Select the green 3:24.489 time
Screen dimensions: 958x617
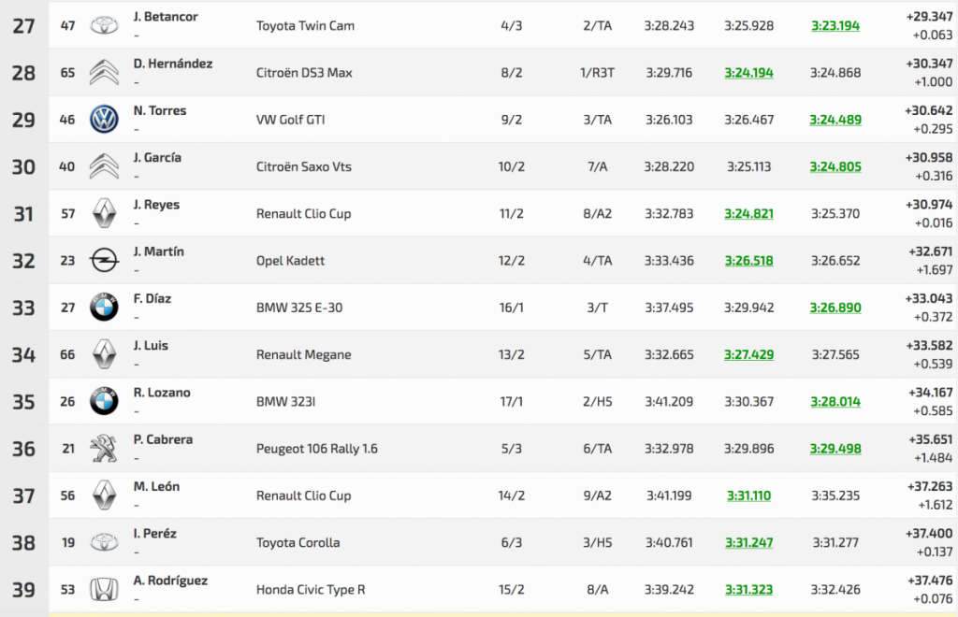pos(835,120)
